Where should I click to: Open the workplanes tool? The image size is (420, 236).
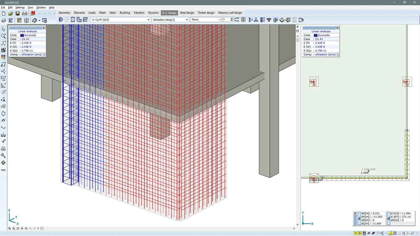point(4,71)
